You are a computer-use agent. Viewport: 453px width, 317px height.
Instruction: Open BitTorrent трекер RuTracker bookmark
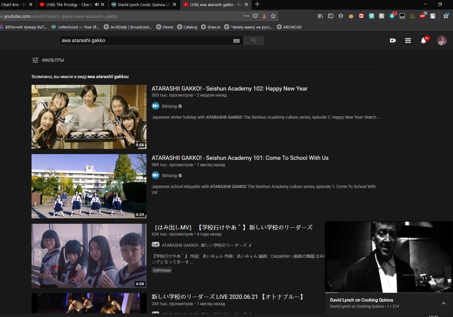point(23,27)
